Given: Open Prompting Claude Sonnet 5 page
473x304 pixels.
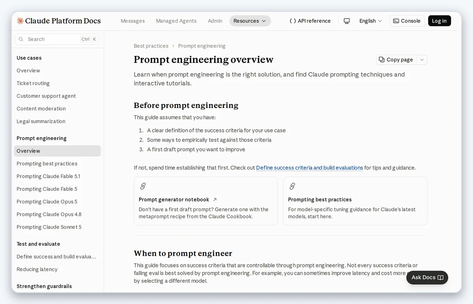Looking at the screenshot, I should click(x=49, y=227).
